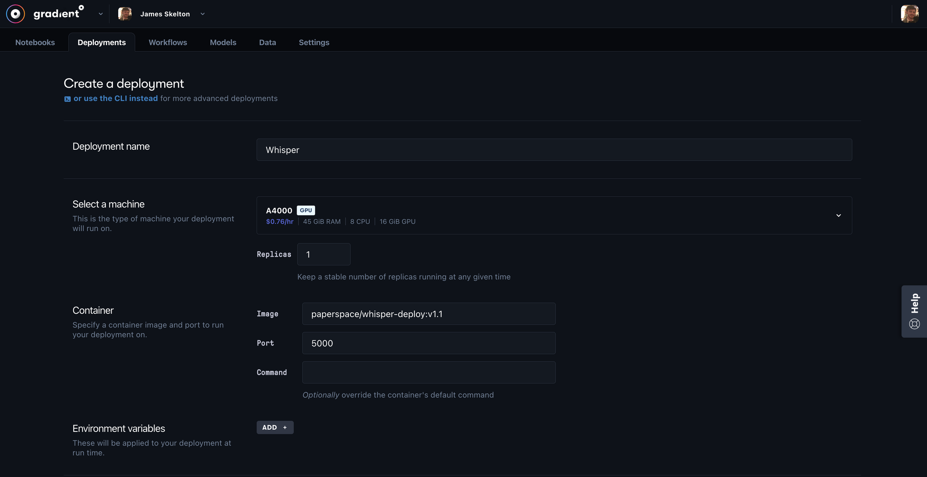This screenshot has width=927, height=477.
Task: Click the Help lifebuoy icon
Action: click(x=914, y=324)
